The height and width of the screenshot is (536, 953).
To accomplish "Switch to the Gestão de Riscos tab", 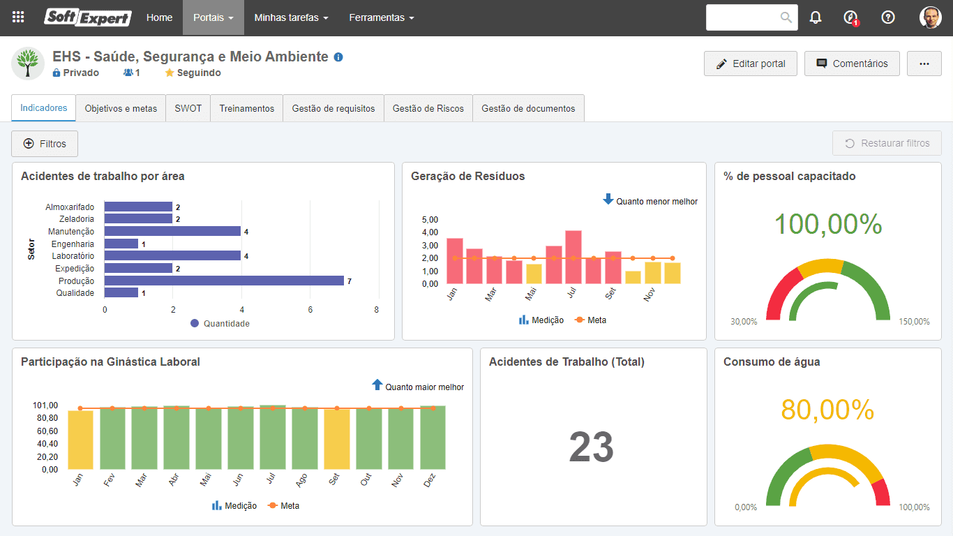I will pyautogui.click(x=428, y=108).
